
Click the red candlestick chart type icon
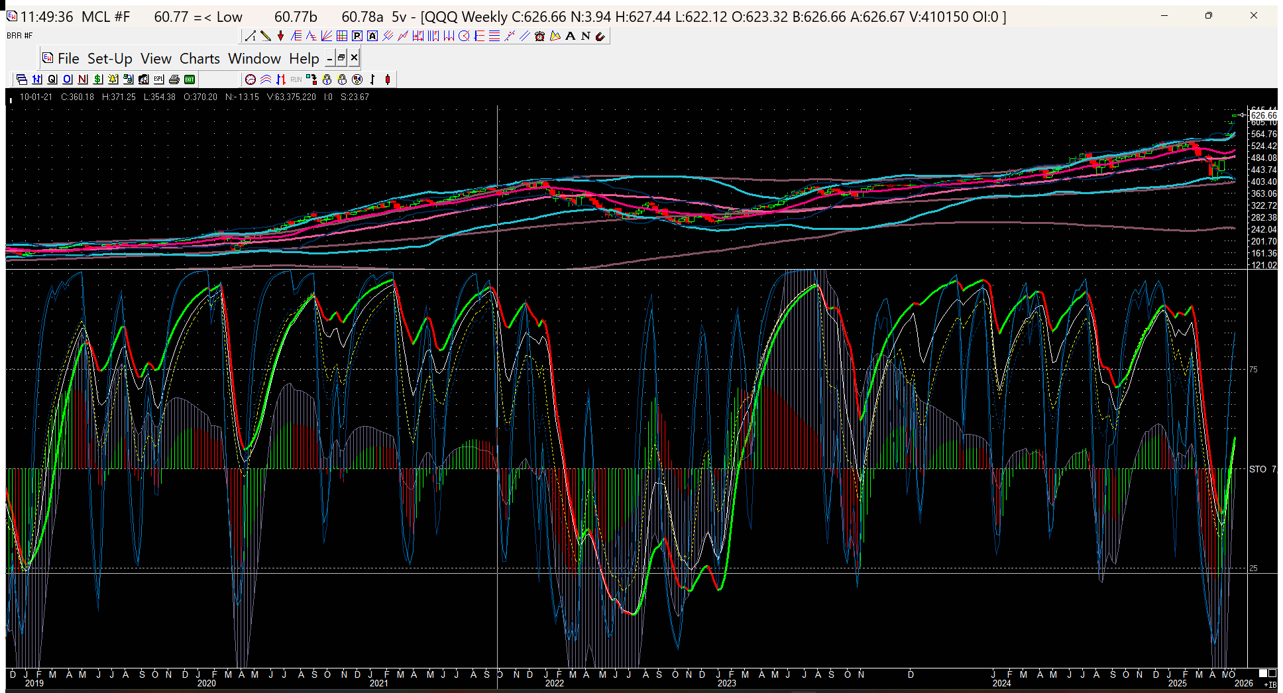[388, 80]
